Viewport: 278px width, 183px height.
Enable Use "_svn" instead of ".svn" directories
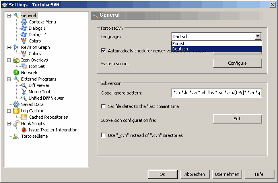point(103,135)
